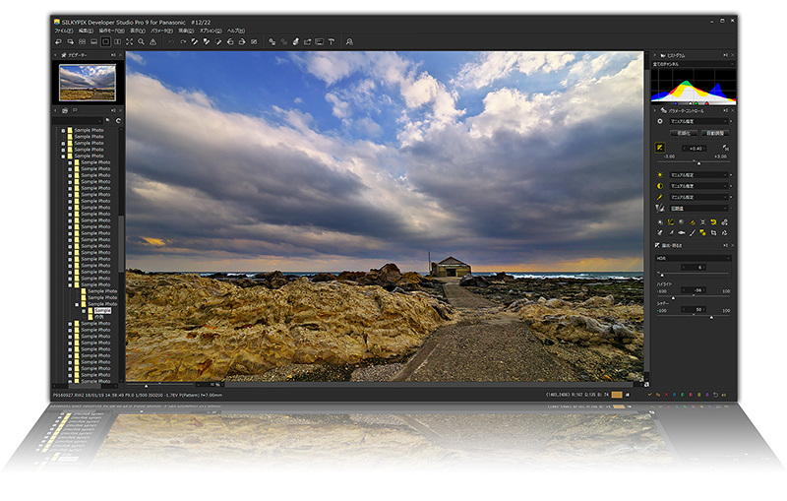Refresh the folder tree with the reload icon
This screenshot has width=787, height=501.
point(118,120)
